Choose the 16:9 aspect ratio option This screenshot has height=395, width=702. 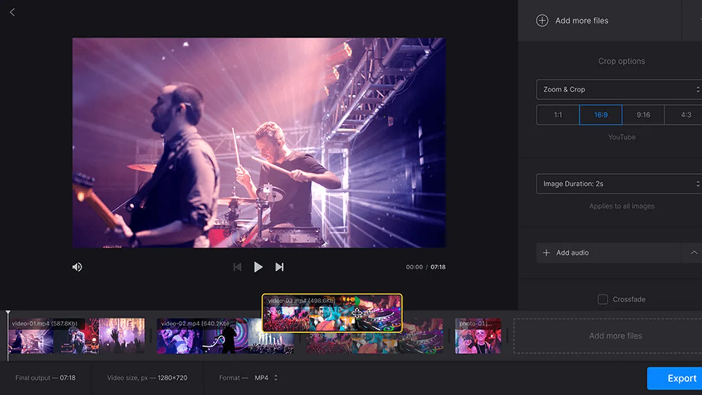pos(601,115)
